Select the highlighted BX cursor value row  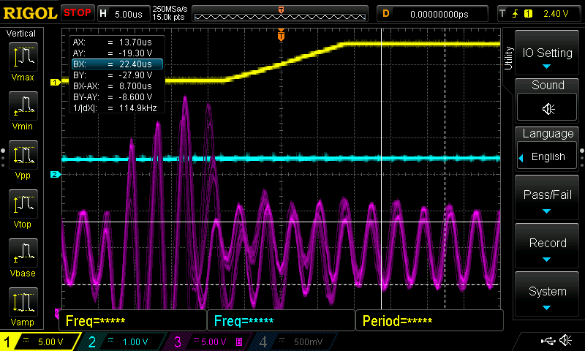click(116, 64)
